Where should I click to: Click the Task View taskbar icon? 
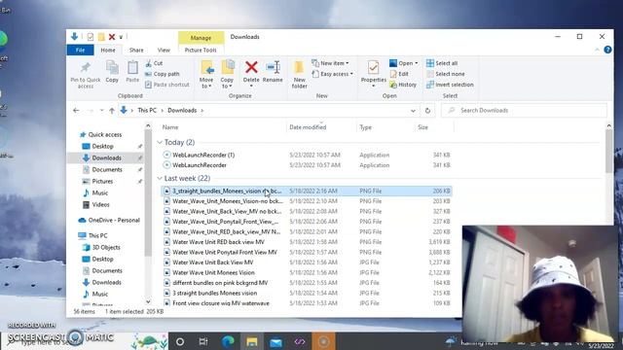click(x=203, y=341)
